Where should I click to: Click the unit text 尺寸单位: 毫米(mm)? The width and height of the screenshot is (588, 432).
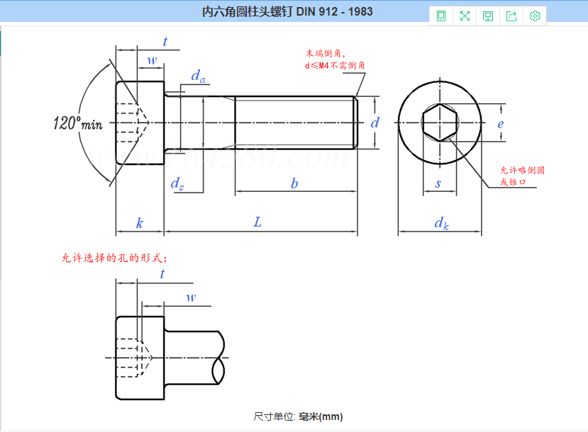(298, 416)
